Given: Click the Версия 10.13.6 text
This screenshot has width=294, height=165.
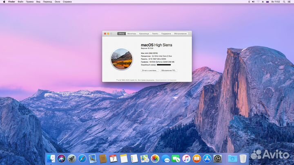Looking at the screenshot, I should tap(147, 48).
